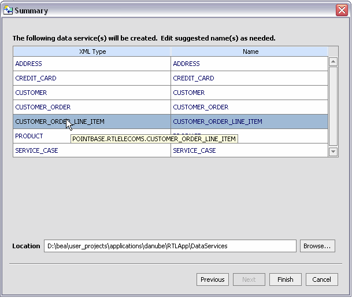This screenshot has height=298, width=352.
Task: Edit the CUSTOMER_ORDER_LINE_ITEM name cell
Action: (x=250, y=122)
